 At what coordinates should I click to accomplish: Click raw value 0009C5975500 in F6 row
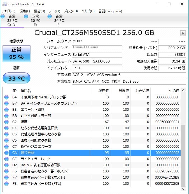(167, 171)
